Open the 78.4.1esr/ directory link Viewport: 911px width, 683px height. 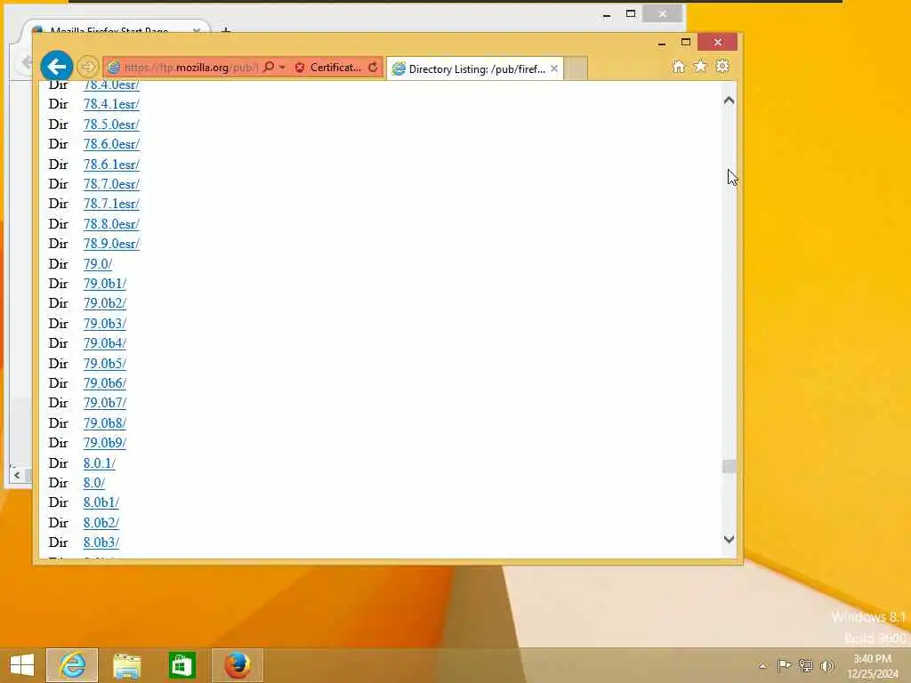click(111, 105)
